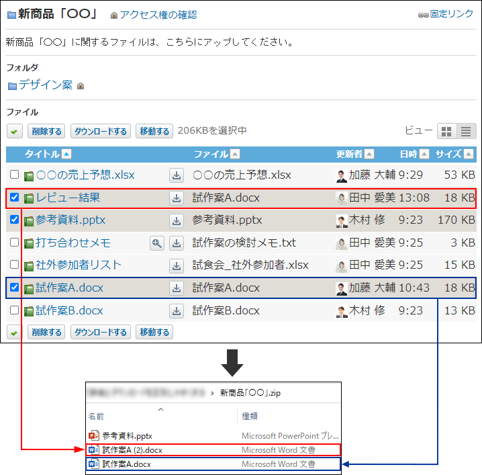Click download icon for 試作案B.docx row
Image resolution: width=482 pixels, height=475 pixels.
click(x=176, y=311)
